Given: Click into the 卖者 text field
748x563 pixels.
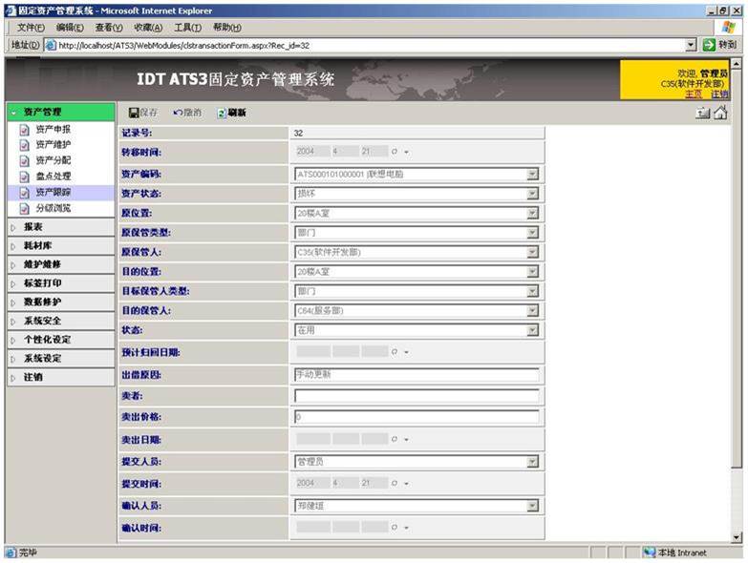Looking at the screenshot, I should click(x=416, y=396).
